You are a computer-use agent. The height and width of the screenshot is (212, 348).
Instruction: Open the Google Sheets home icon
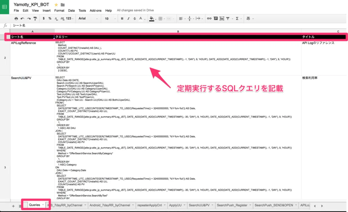tap(5, 7)
